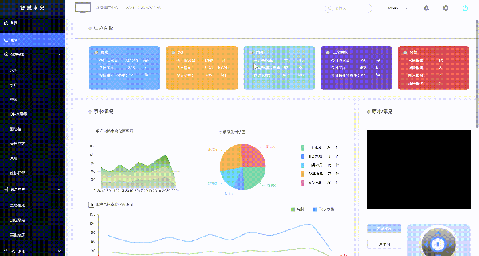Click the GIS system cube icon
This screenshot has width=479, height=256.
click(6, 54)
